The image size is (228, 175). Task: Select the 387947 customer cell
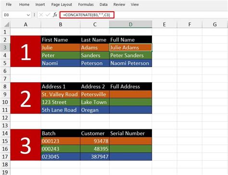[x=95, y=157]
